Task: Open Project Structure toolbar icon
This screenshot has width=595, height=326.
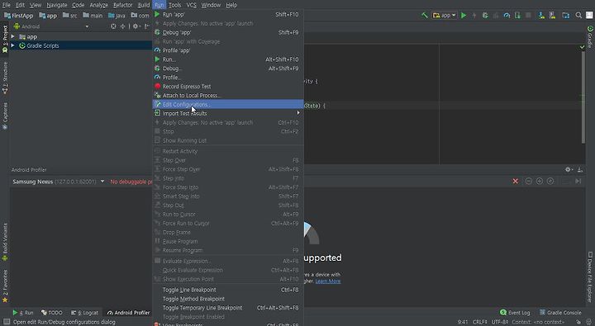Action: point(566,16)
